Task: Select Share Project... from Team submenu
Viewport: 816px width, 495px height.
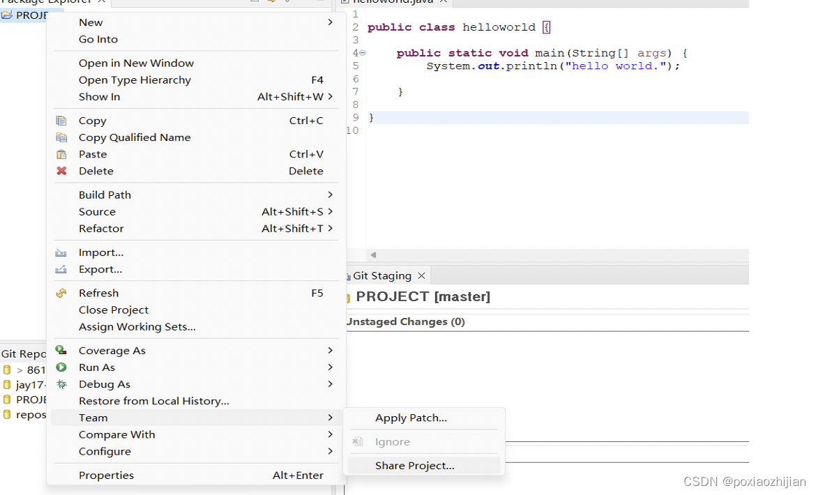Action: (x=414, y=466)
